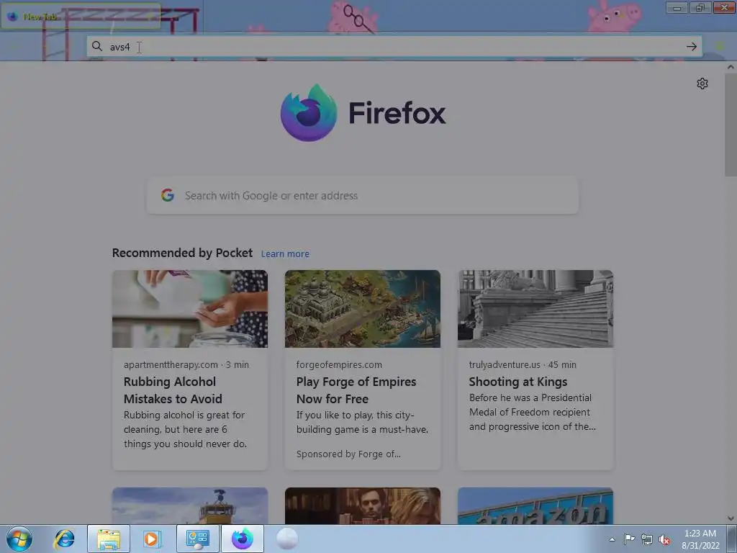Click the trulyadventure.us source text
This screenshot has width=737, height=553.
coord(505,364)
